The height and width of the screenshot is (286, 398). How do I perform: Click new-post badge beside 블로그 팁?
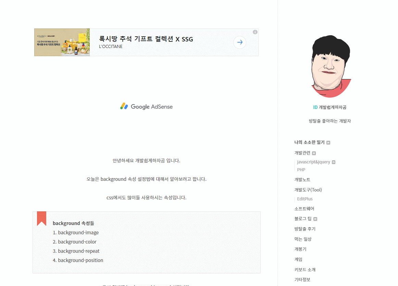click(315, 219)
